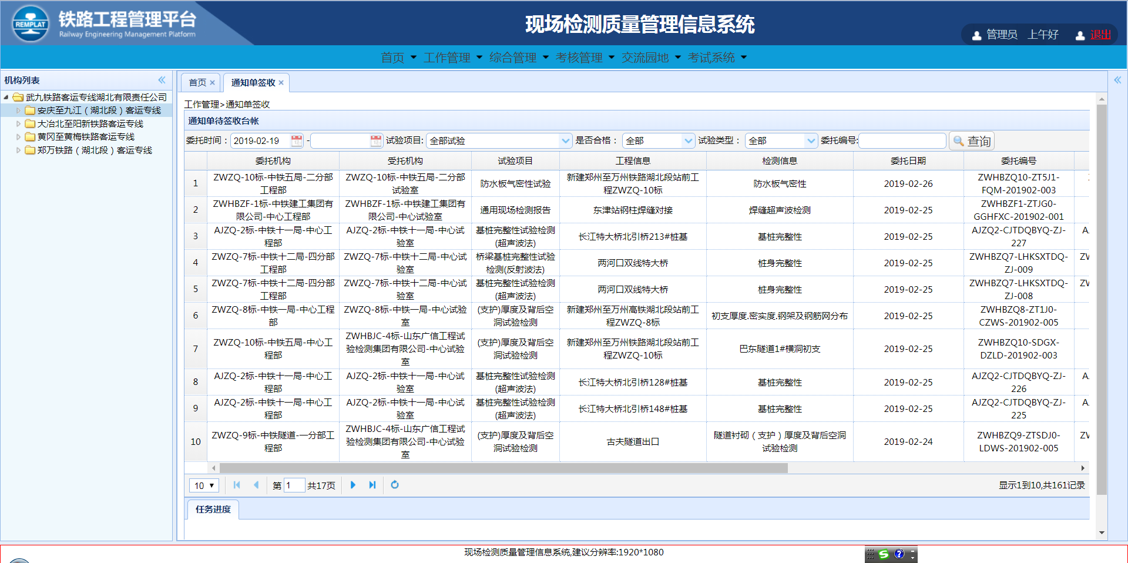
Task: Click the 委托编号 column header
Action: point(1019,161)
